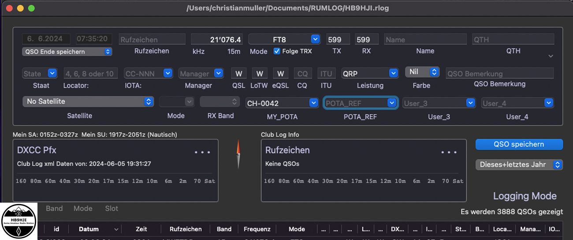Toggle the eQSL status W box
Image resolution: width=573 pixels, height=240 pixels.
point(280,73)
